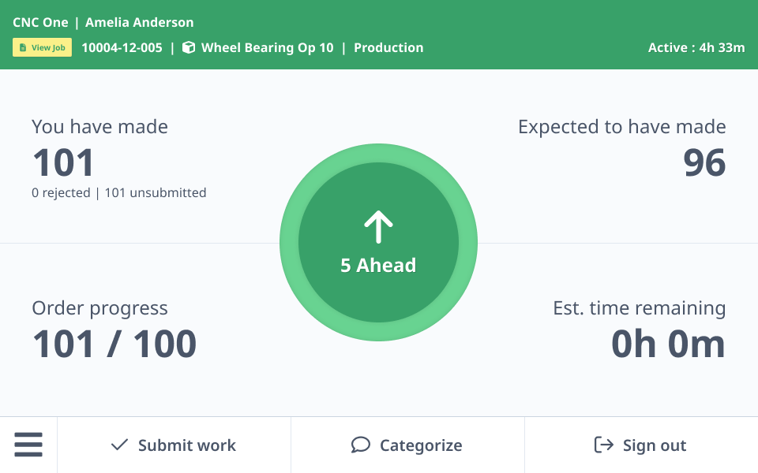This screenshot has width=758, height=473.
Task: Click the checkmark icon beside Submit work
Action: click(x=118, y=445)
